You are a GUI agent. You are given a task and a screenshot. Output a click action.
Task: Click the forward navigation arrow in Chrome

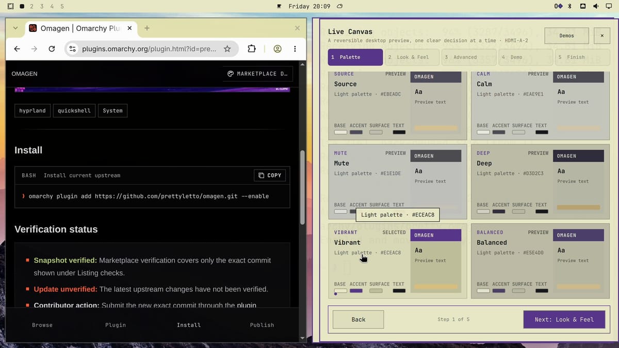pos(34,48)
